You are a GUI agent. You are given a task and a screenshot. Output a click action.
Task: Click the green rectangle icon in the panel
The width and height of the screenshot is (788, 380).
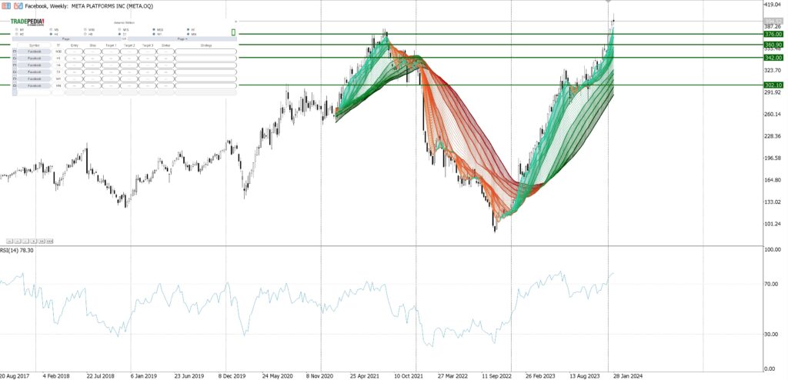[x=233, y=32]
